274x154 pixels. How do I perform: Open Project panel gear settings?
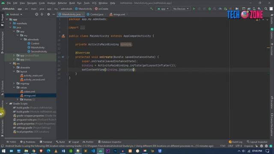coord(48,14)
